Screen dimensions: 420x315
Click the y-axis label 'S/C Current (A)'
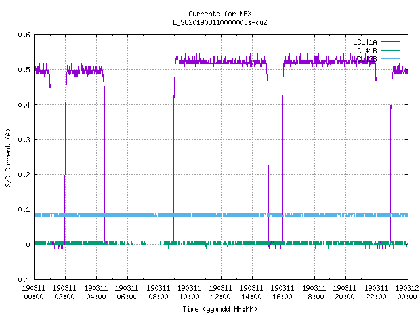pos(8,158)
